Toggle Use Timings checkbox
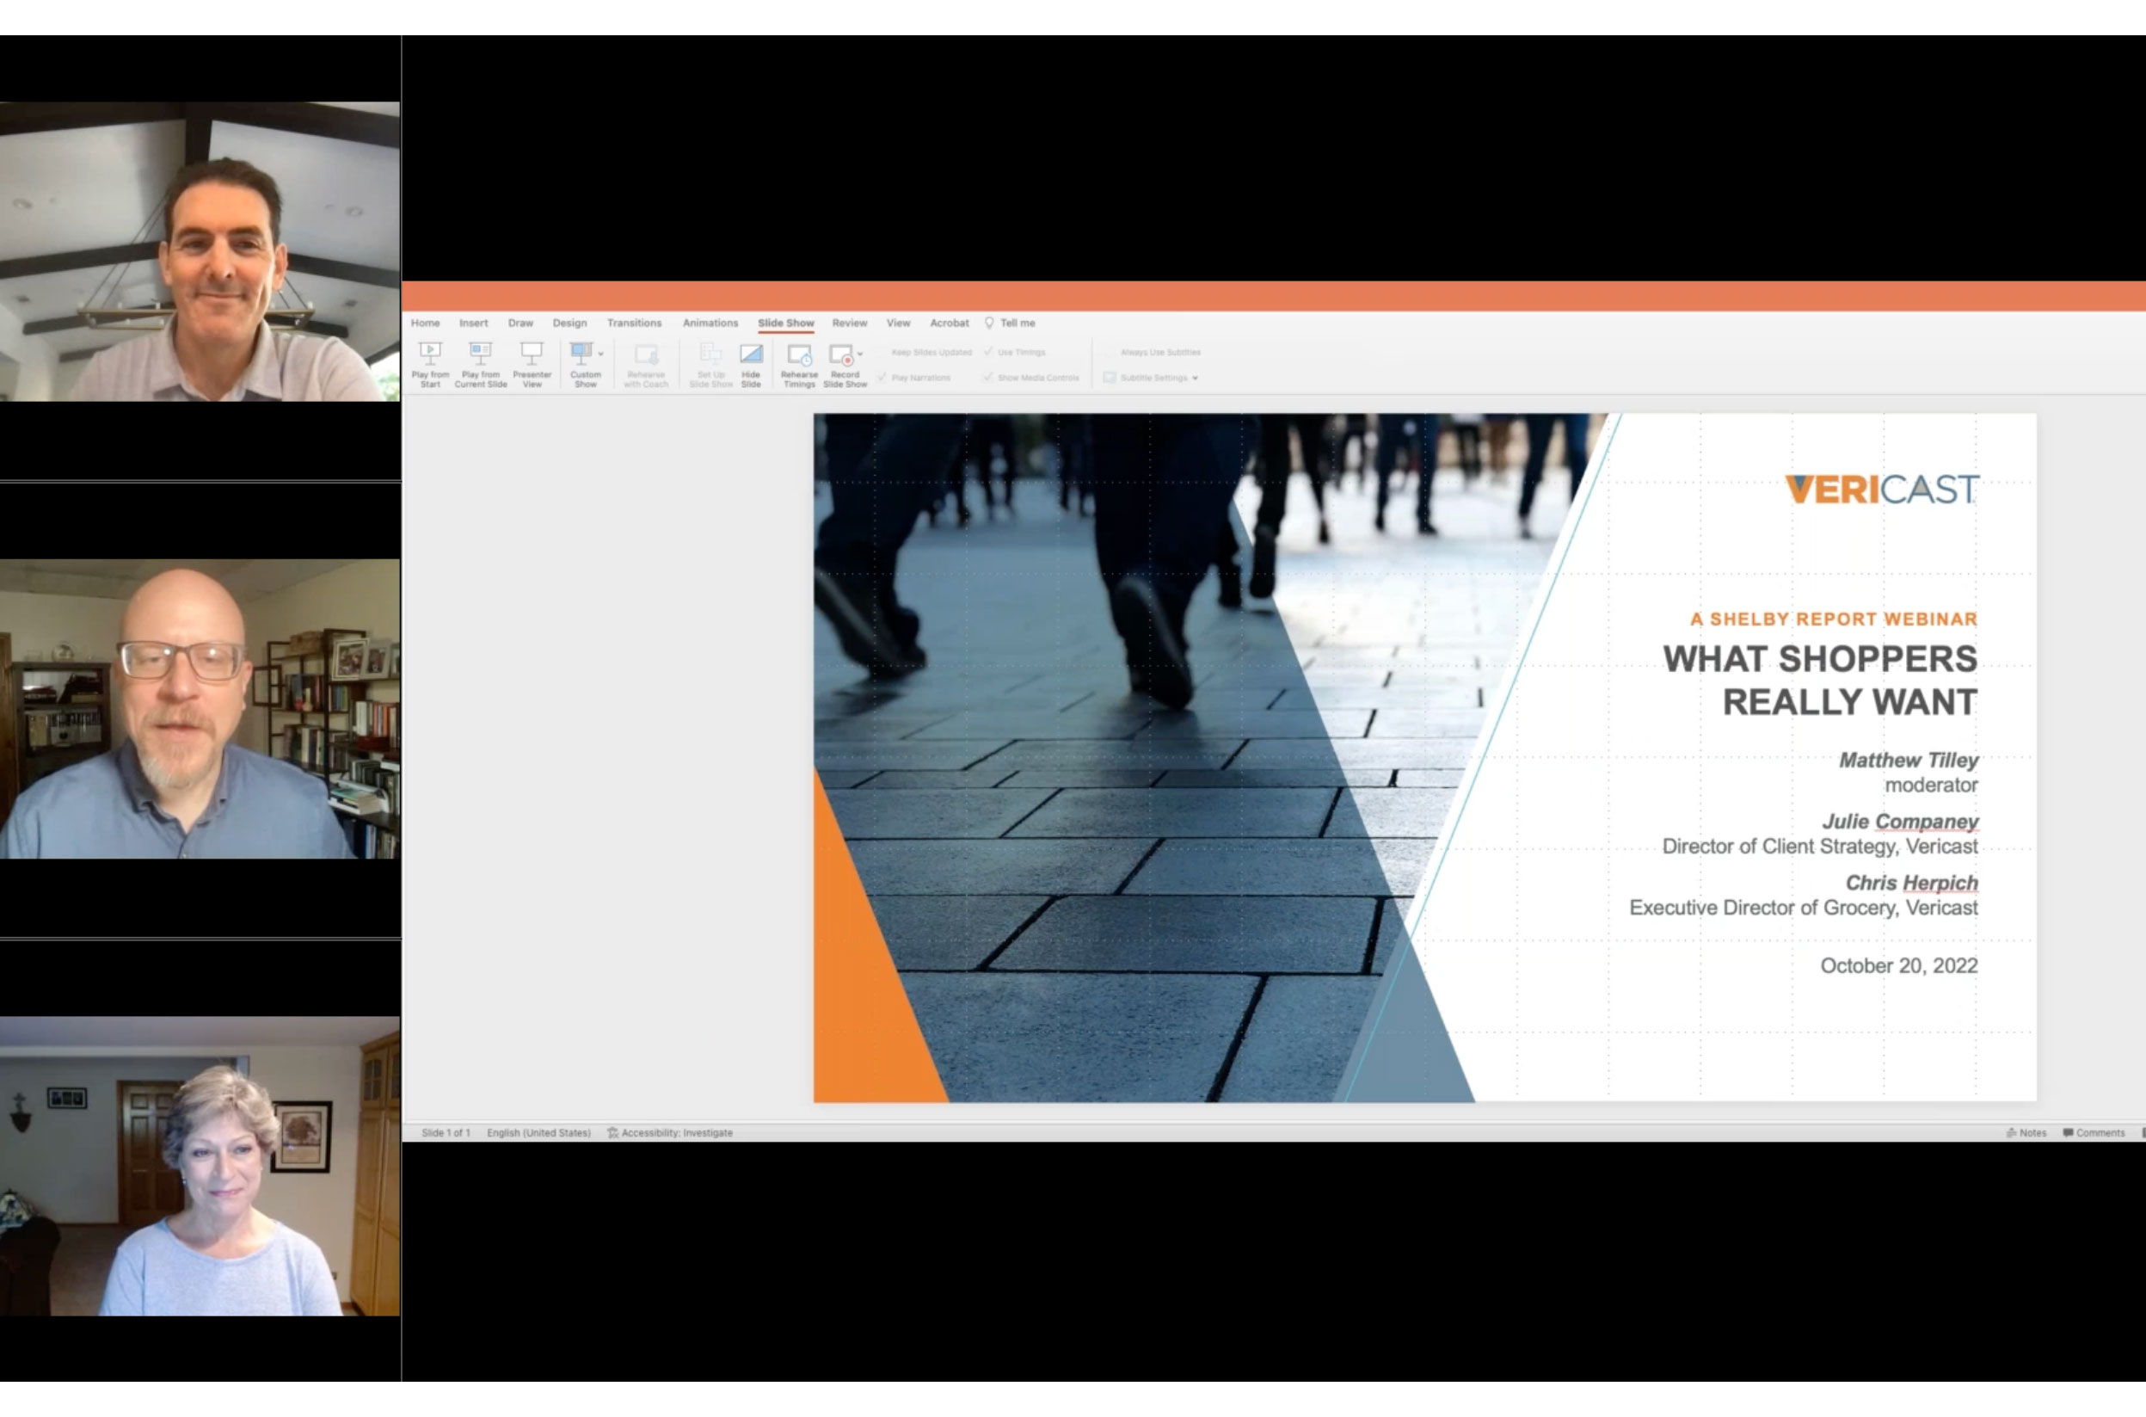Image resolution: width=2146 pixels, height=1417 pixels. tap(988, 353)
